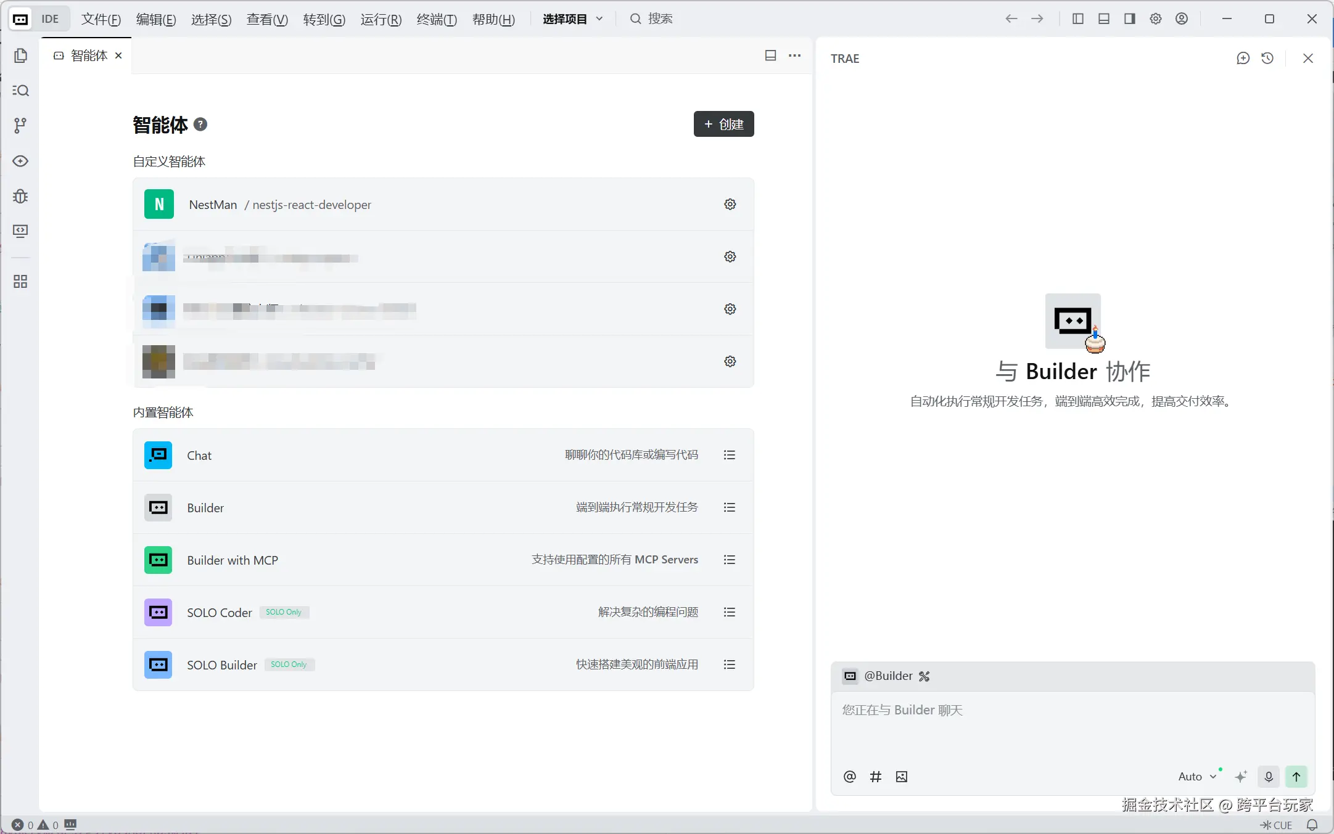Open the 编辑(E) menu
This screenshot has width=1334, height=834.
[x=156, y=19]
